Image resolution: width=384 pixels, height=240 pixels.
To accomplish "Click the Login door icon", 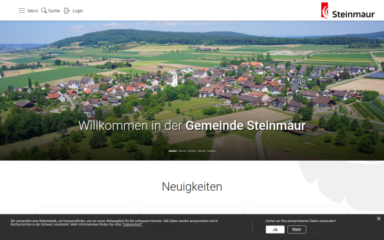I will pyautogui.click(x=67, y=10).
